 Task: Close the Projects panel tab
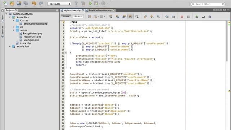click(x=16, y=10)
